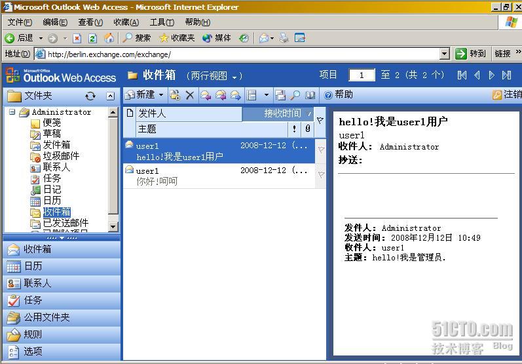Click the Search magnifier icon in OWA toolbar
Screen dimensions: 522x364
[295, 95]
